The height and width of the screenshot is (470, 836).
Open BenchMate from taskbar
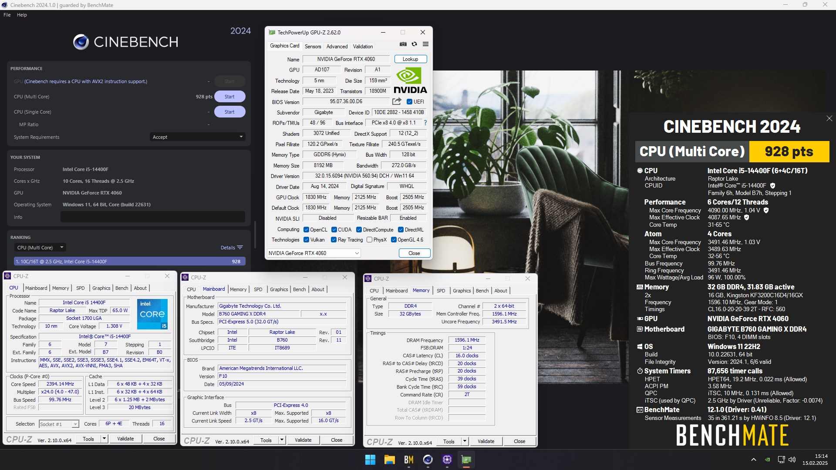pyautogui.click(x=408, y=460)
